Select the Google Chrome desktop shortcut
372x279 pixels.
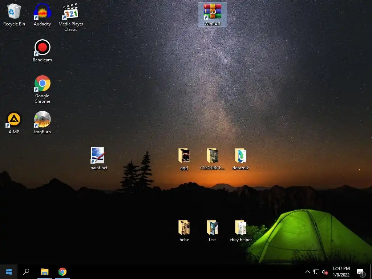pyautogui.click(x=42, y=89)
